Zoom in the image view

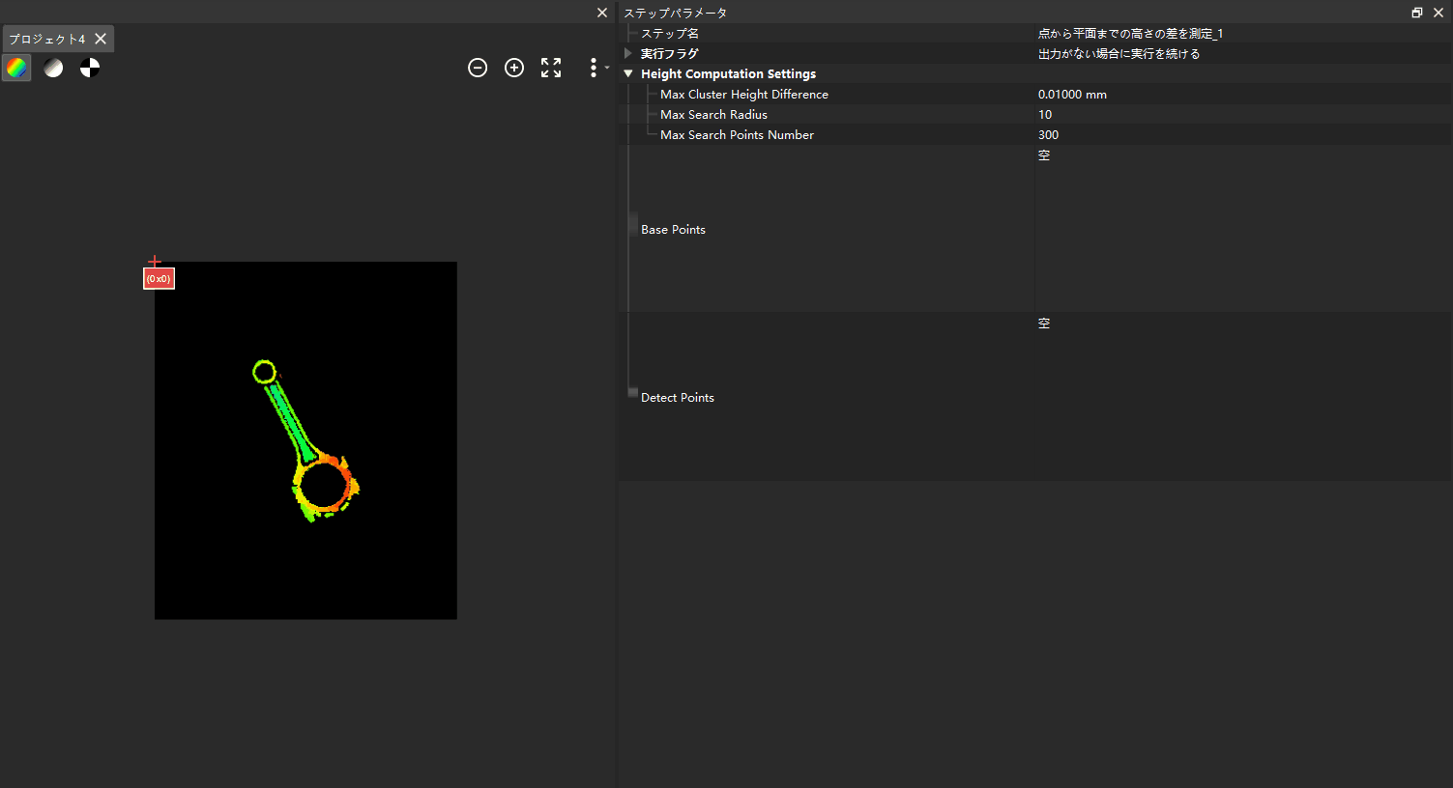(514, 68)
